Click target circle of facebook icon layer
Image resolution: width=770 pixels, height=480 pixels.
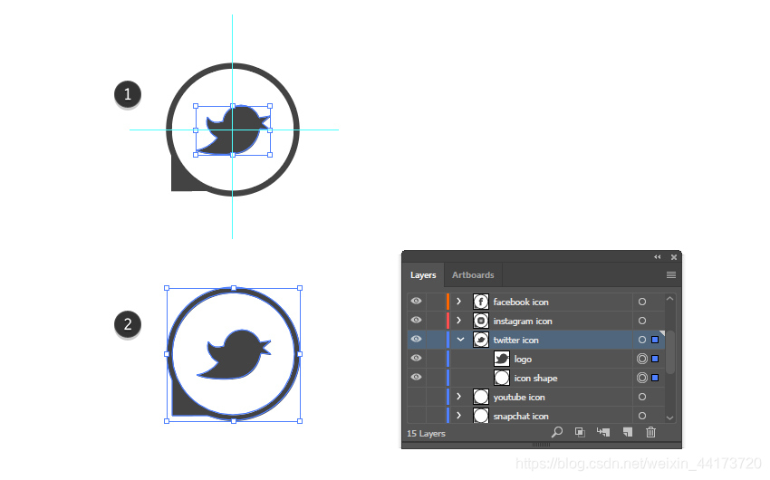[642, 302]
